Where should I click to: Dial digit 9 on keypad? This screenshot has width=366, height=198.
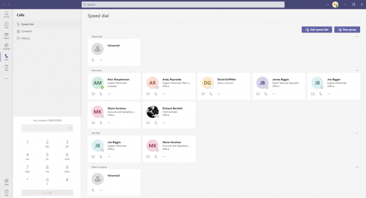click(67, 168)
